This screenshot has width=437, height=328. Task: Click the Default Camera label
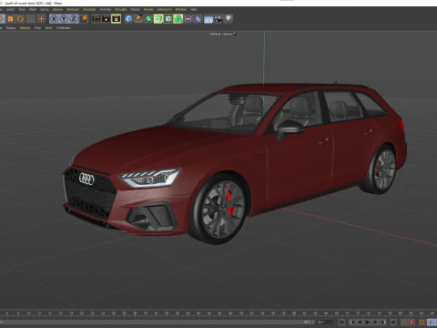pos(221,34)
